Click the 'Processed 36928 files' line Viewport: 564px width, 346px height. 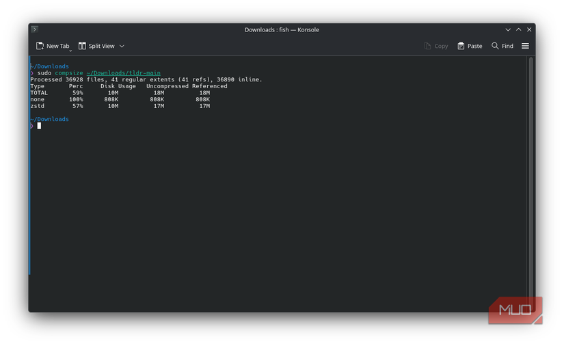(146, 79)
